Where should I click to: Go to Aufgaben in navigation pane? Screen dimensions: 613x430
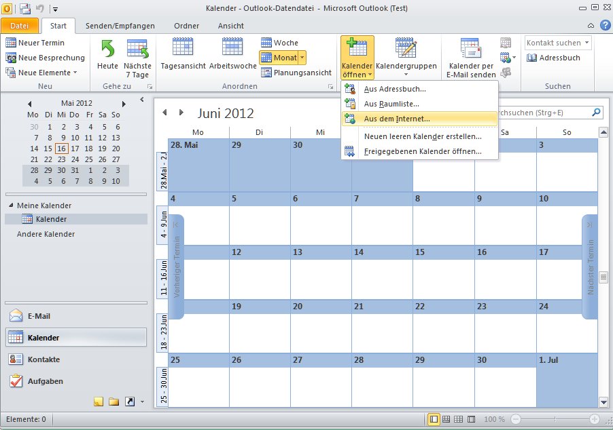(45, 381)
